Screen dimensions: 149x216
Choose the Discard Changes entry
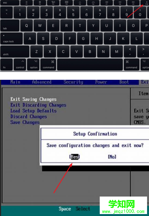click(x=29, y=117)
